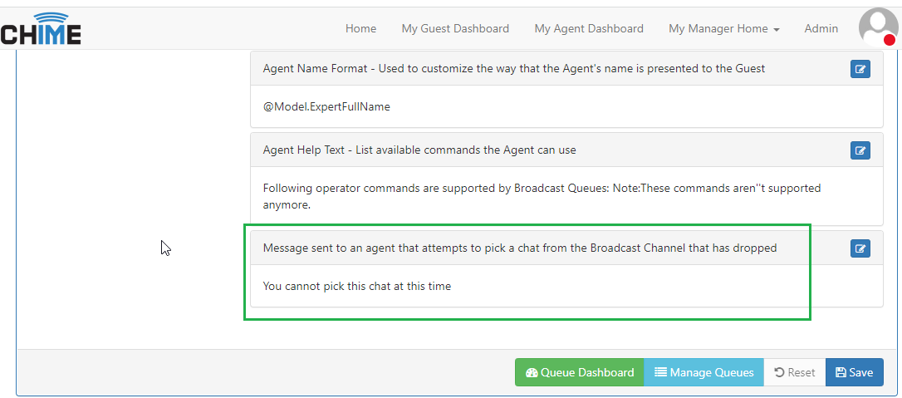Click the @Model.ExpertFullName value text

coord(326,107)
